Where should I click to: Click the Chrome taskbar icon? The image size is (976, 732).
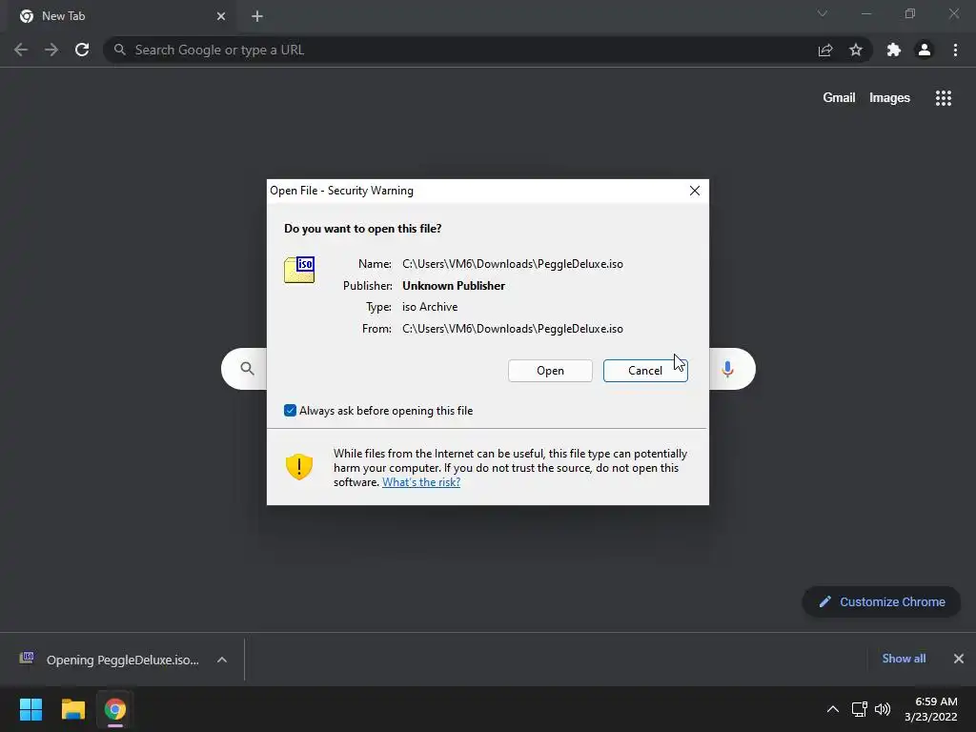click(x=115, y=709)
